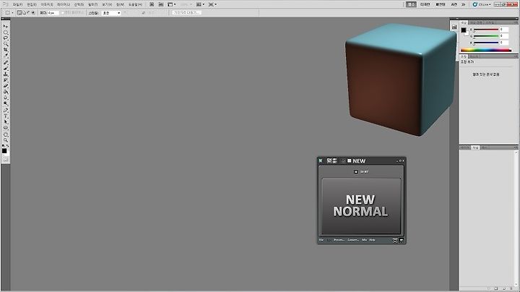Open the collapsed panel icon beside Color panel
Screen dimensions: 520x292
(x=454, y=27)
